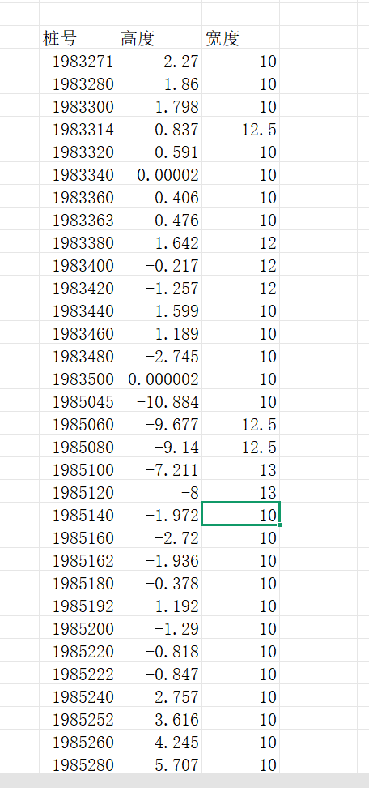Select the cell with value -2.745
The height and width of the screenshot is (788, 369).
coord(159,357)
